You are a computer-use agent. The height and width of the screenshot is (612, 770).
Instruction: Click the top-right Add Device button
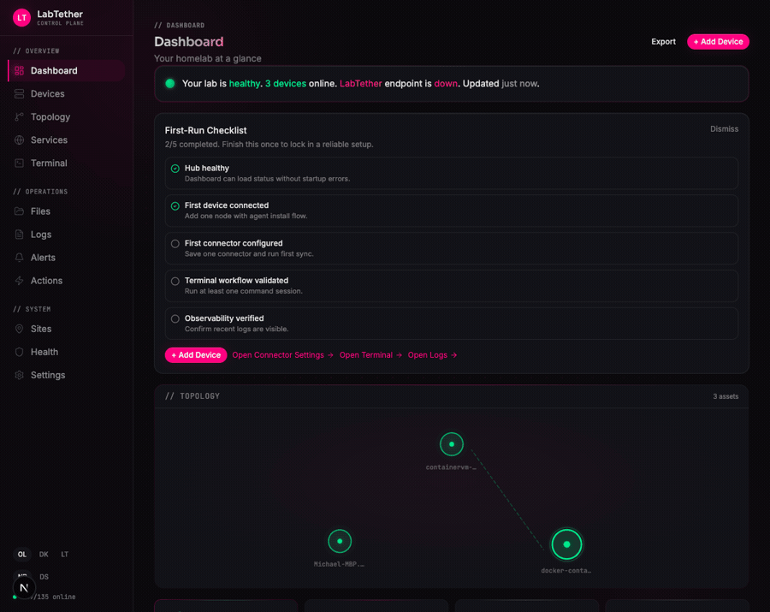tap(718, 42)
